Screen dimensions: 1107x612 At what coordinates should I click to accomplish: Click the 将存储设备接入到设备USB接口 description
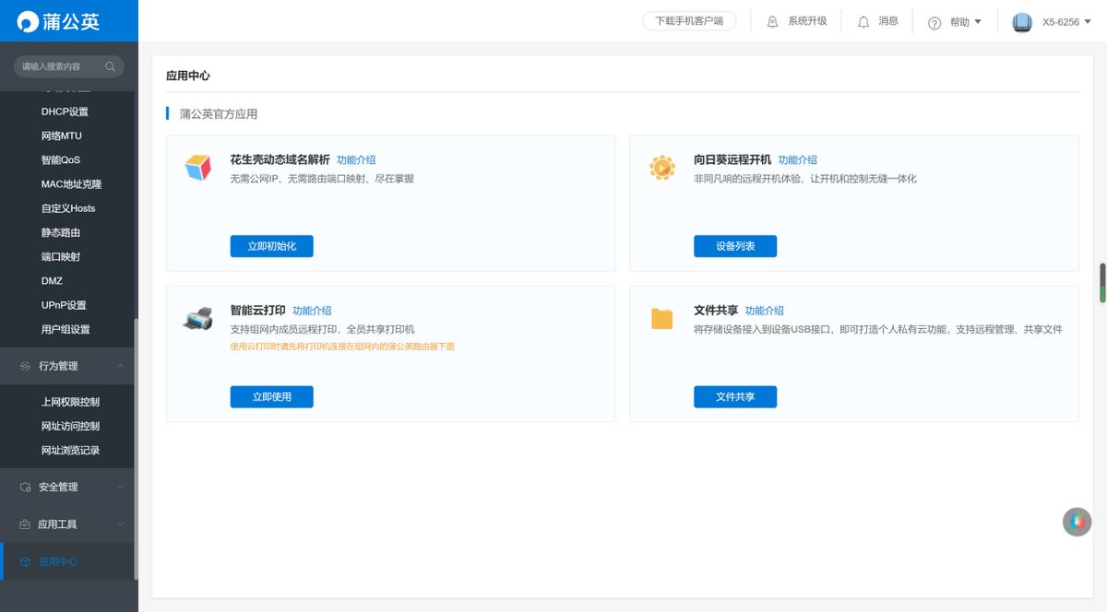tap(878, 329)
